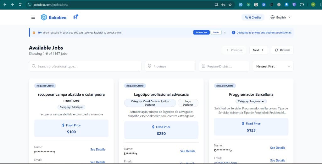Click See Details next to Name L*******s

187,151
